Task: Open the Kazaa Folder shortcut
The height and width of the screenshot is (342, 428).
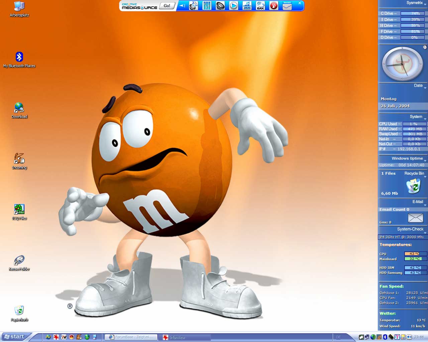Action: [19, 263]
